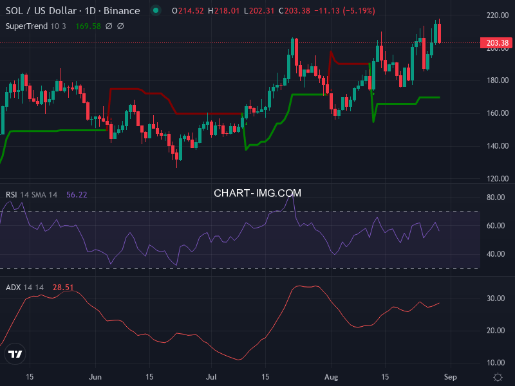
Task: Click the green SuperTrend value 169.58
Action: coord(88,26)
